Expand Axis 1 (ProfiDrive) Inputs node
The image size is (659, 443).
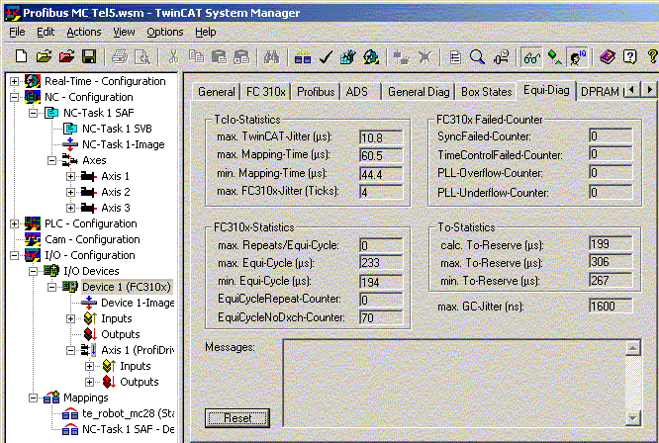click(x=89, y=366)
